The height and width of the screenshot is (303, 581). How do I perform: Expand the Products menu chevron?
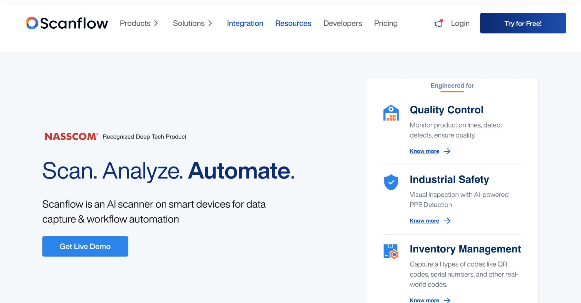tap(156, 24)
